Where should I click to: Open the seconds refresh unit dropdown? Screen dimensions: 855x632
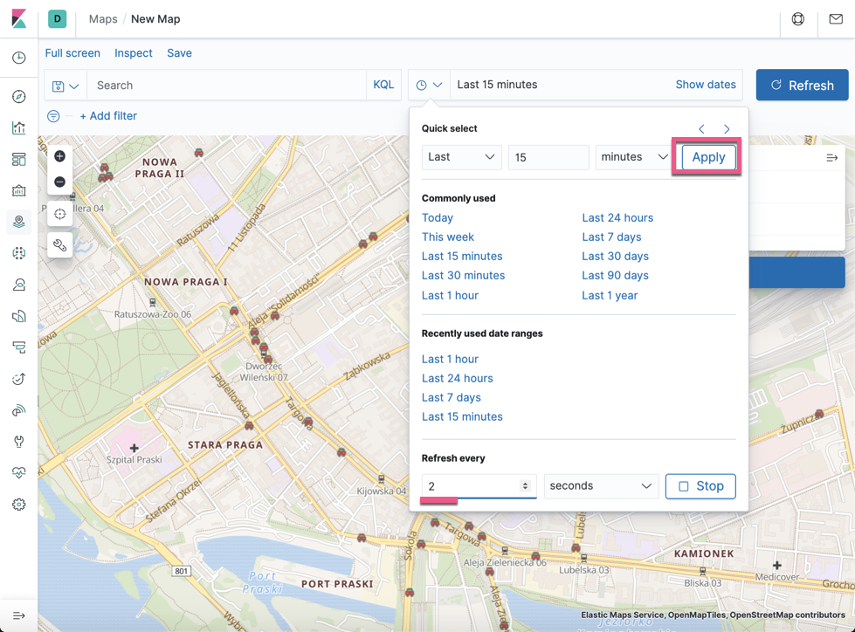601,486
